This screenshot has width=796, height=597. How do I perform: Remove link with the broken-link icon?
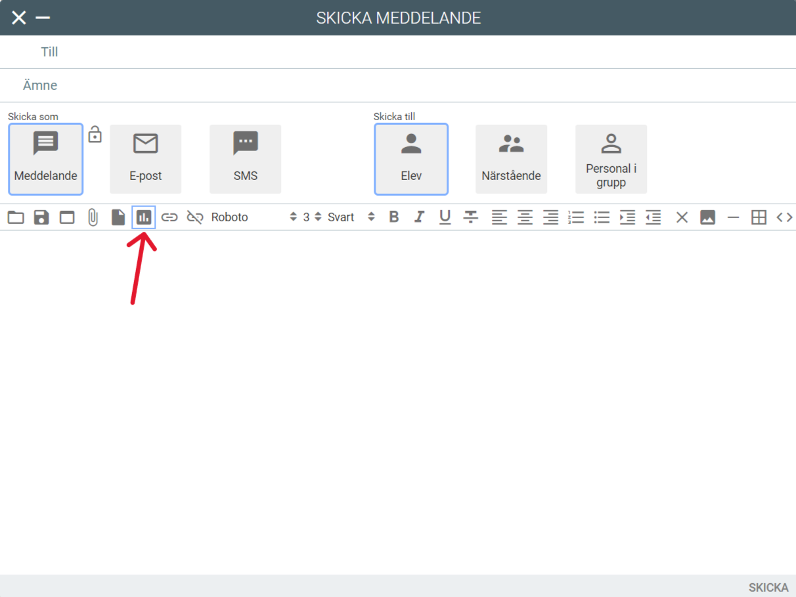point(195,217)
